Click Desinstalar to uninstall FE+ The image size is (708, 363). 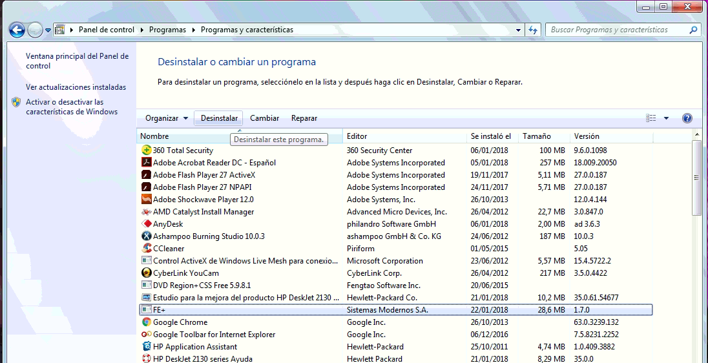click(219, 118)
